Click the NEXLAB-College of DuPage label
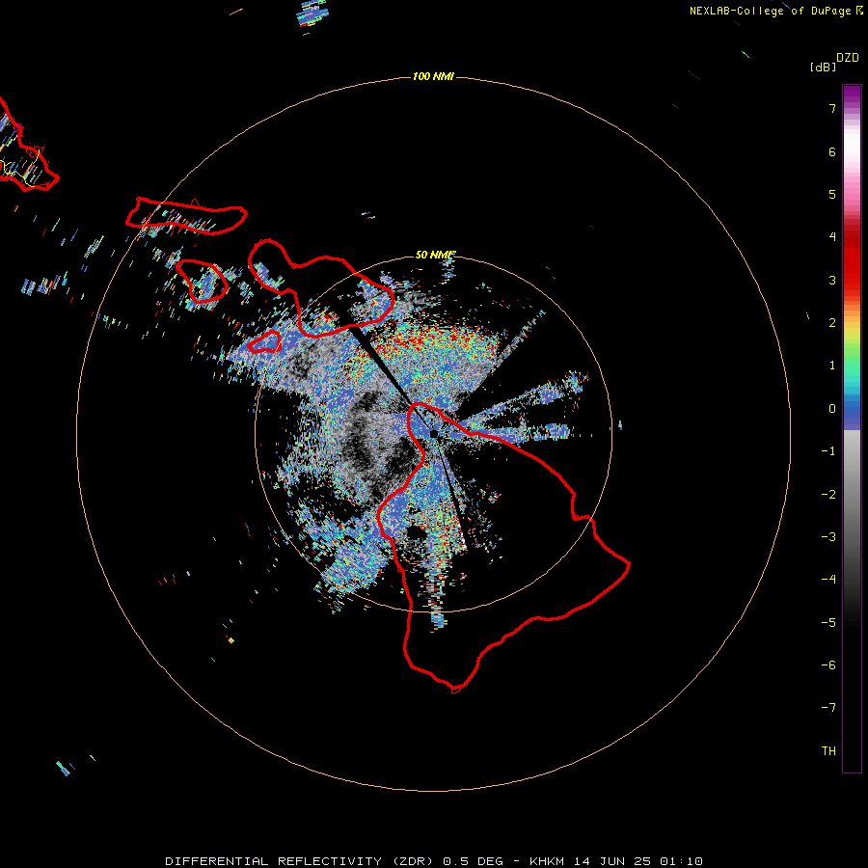 [x=775, y=11]
